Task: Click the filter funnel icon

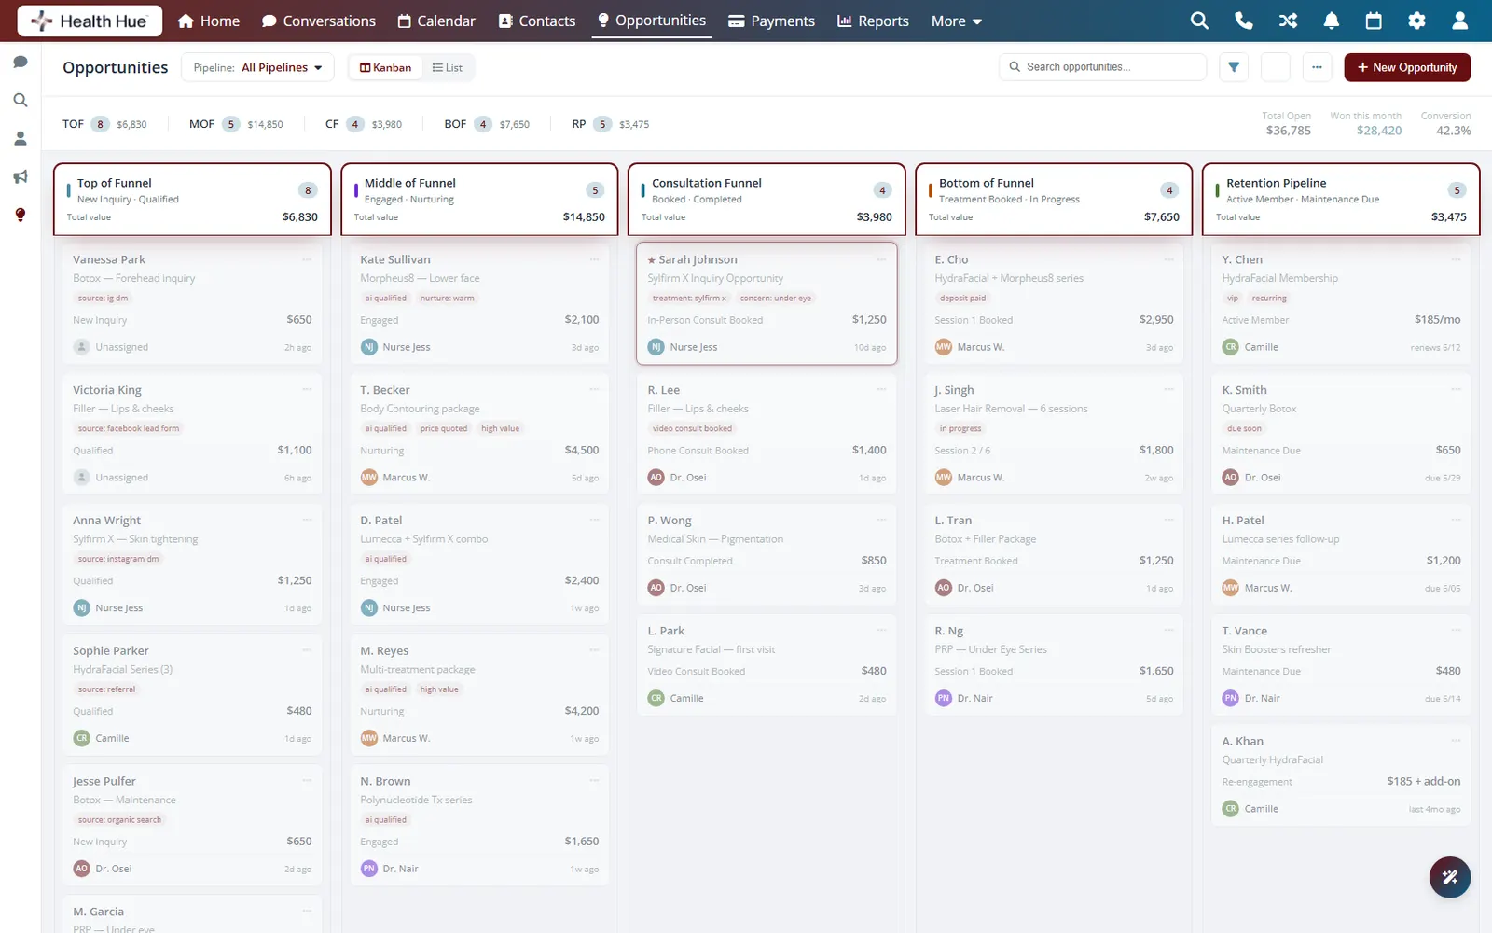Action: pos(1234,67)
